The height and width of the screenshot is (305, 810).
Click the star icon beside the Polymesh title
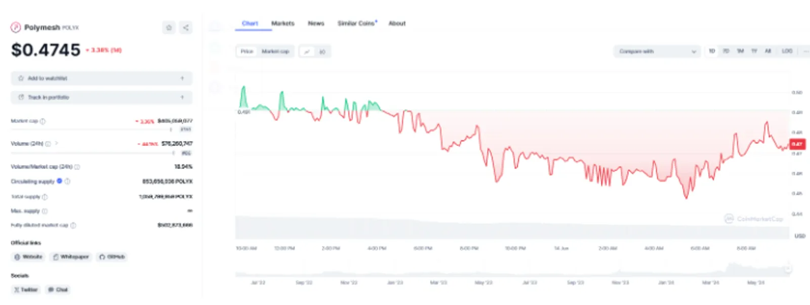pos(169,28)
